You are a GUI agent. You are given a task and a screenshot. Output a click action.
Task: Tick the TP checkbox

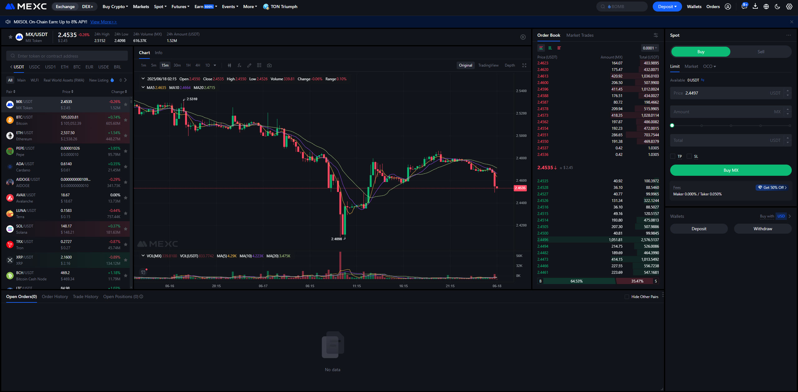coord(673,156)
